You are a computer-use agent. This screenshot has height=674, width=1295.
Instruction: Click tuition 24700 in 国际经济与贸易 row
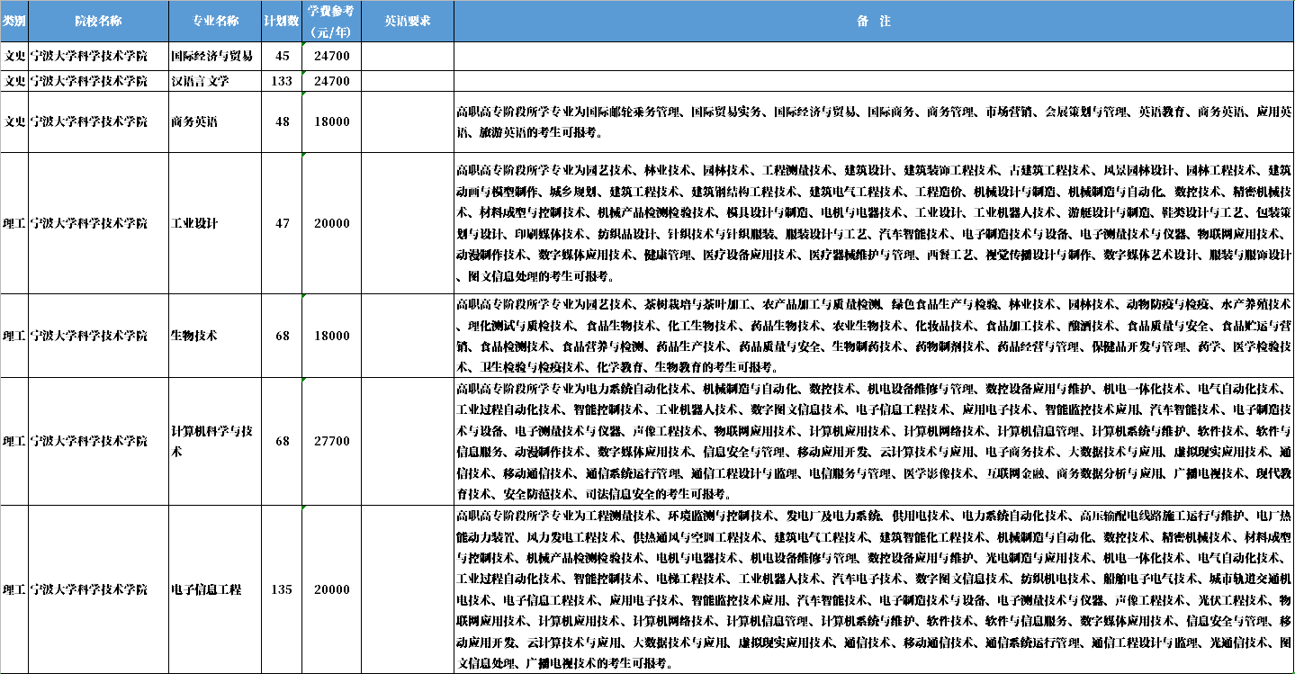331,56
